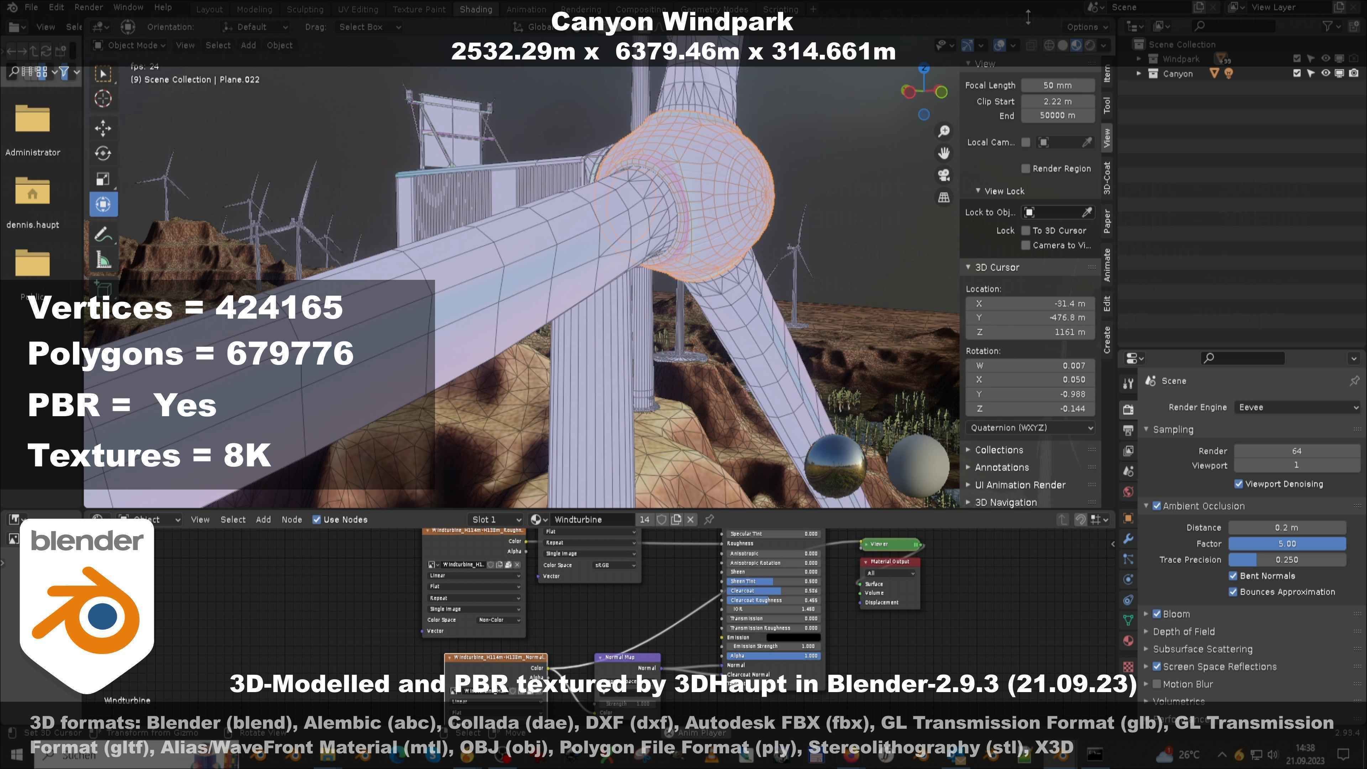Screen dimensions: 1367x769
Task: Open the Render Engine Eevee dropdown
Action: (x=1297, y=407)
